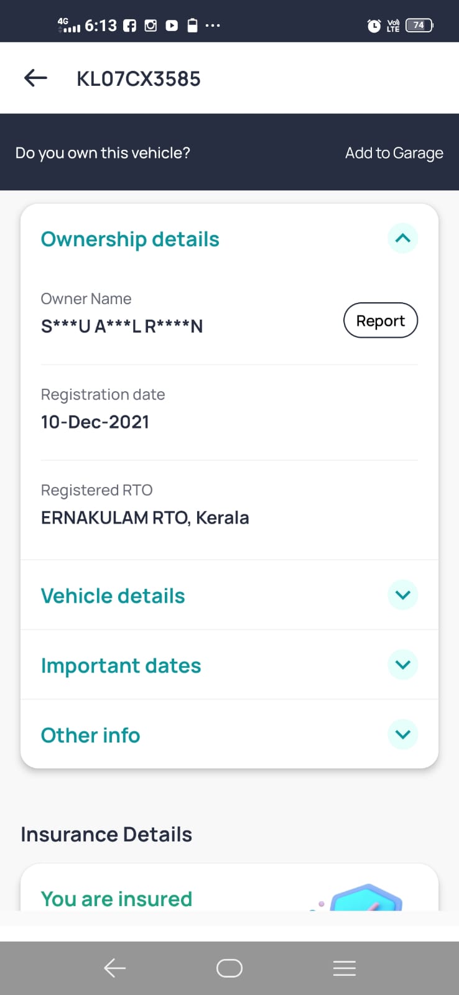Expand the Other info section

(402, 734)
